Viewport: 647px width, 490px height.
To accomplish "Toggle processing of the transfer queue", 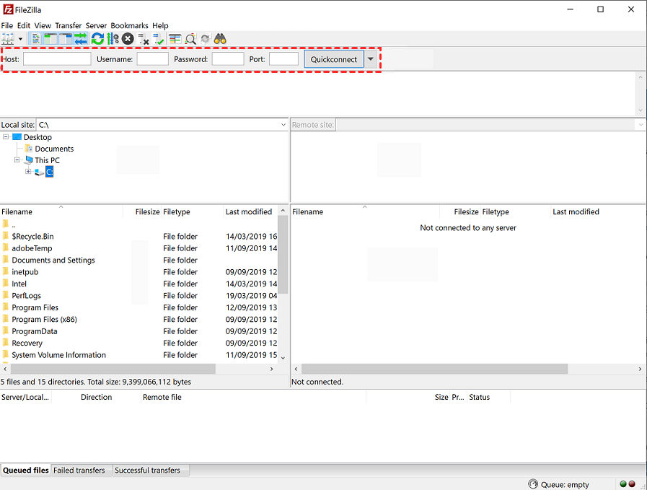I will coord(113,39).
